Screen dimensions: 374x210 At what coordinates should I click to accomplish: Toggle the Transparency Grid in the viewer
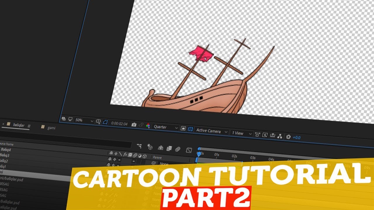190,129
